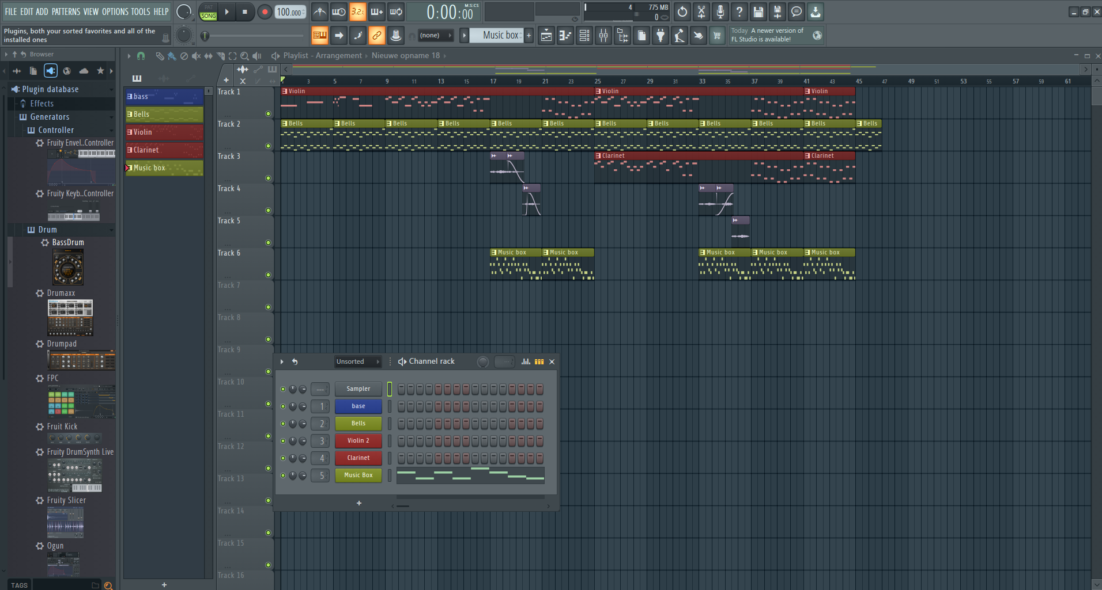Open the browser cloud content tab

click(84, 71)
